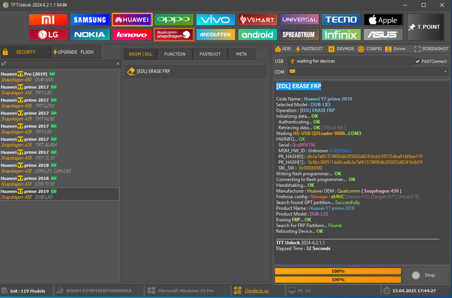Select the Universal brand tile
This screenshot has height=298, width=452.
coord(300,20)
